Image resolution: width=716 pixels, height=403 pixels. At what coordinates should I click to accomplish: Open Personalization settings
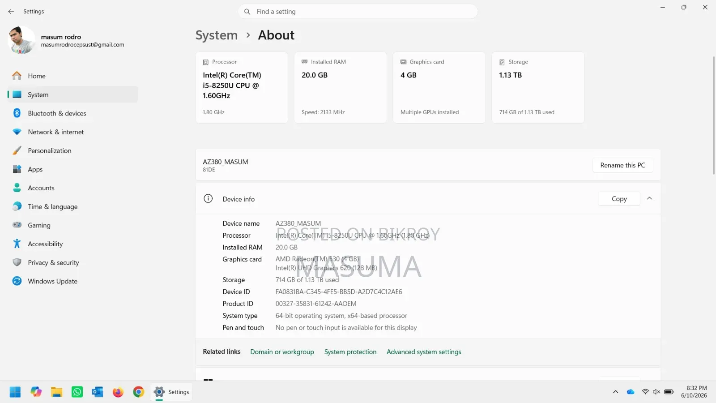pos(72,151)
